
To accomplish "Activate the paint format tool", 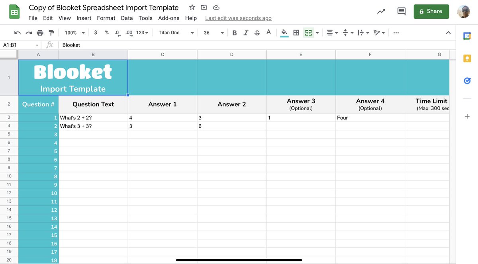I will 51,33.
